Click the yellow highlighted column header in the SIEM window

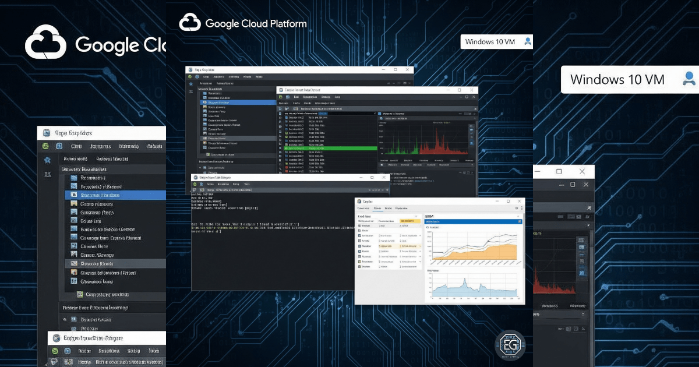click(409, 221)
